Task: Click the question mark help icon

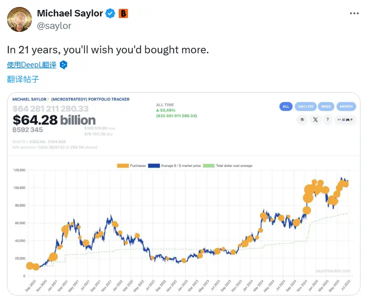Action: click(328, 120)
